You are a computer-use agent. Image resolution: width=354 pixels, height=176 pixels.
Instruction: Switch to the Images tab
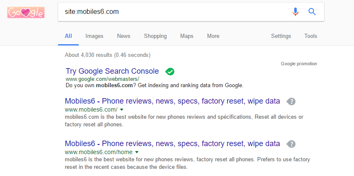pos(94,36)
